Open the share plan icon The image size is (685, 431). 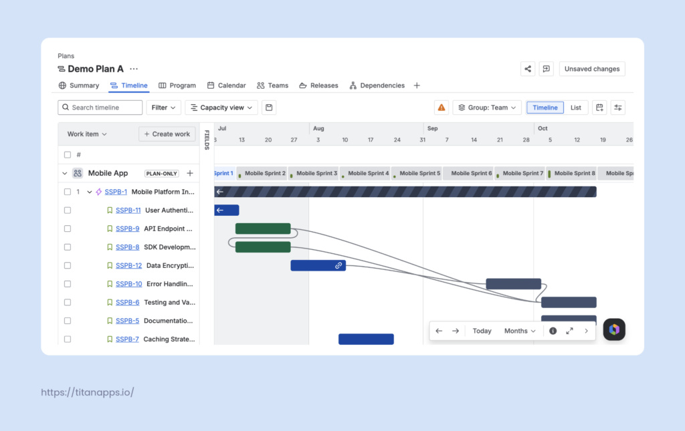[528, 69]
